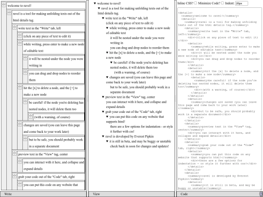Collapse 'while writing, press enter' disclosure triangle in View
The height and width of the screenshot is (197, 263).
pos(107,28)
